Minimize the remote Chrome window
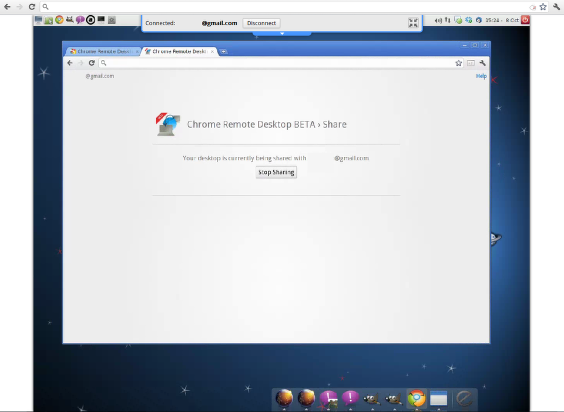 (464, 45)
